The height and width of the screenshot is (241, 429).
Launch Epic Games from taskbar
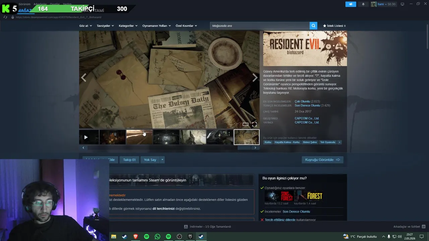click(x=190, y=236)
